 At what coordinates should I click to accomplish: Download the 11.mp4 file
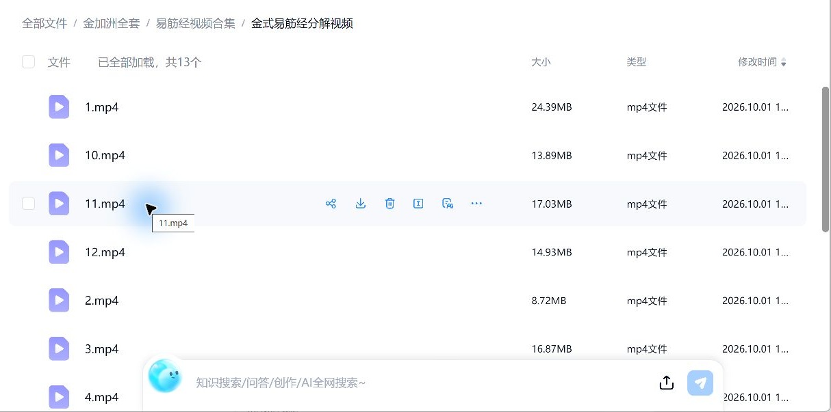(361, 204)
